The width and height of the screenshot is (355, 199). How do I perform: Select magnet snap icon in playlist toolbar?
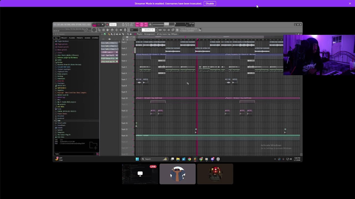(x=105, y=34)
